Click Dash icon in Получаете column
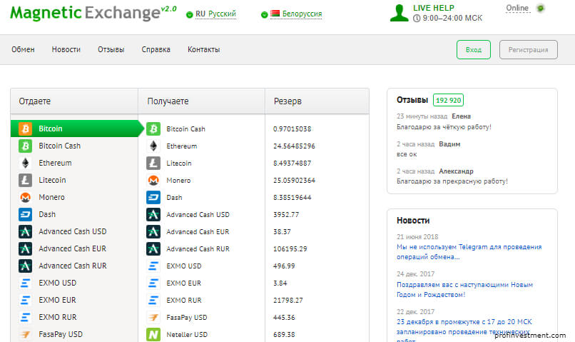 tap(153, 198)
